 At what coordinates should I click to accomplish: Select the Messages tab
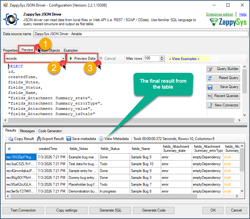[27, 131]
